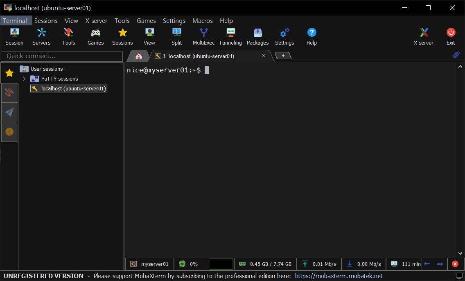Viewport: 465px width, 281px height.
Task: Open the Tools knife sidebar tab
Action: click(x=9, y=93)
